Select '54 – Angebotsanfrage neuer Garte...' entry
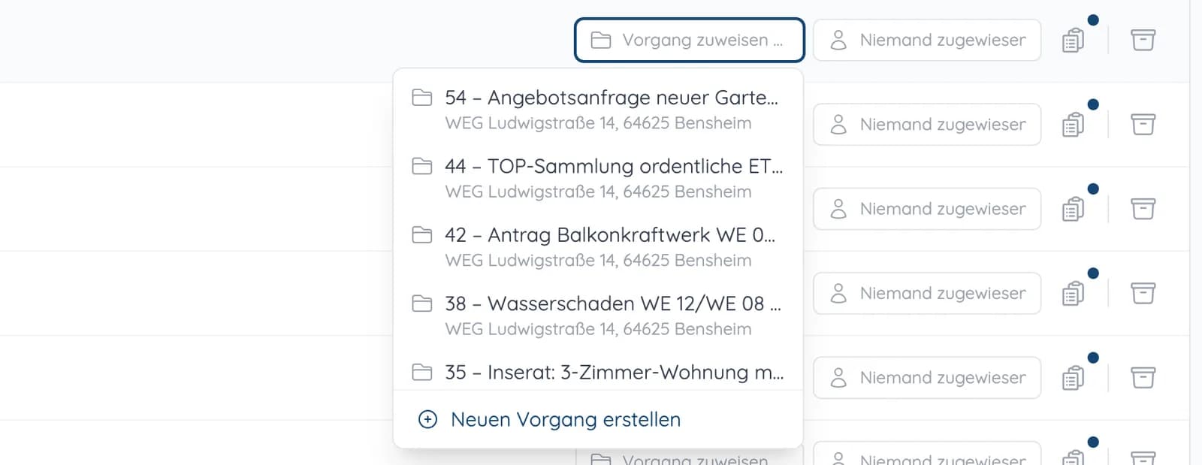Screen dimensions: 1202x465 tap(598, 110)
